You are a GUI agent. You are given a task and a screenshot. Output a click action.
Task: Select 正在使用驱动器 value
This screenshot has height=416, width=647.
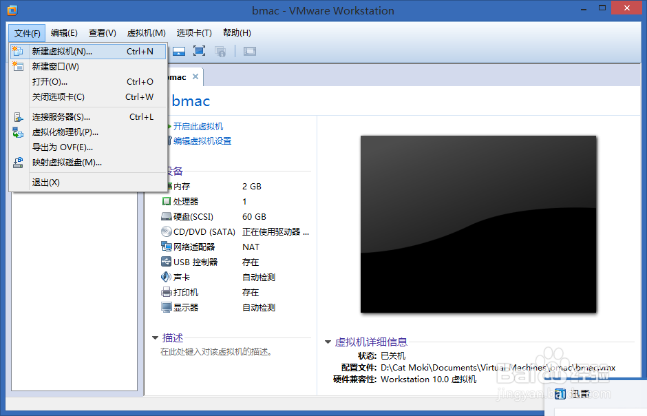tap(275, 232)
